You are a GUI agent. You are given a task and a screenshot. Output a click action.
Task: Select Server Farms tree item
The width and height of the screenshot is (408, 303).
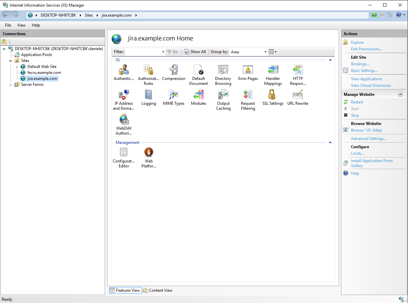(32, 85)
